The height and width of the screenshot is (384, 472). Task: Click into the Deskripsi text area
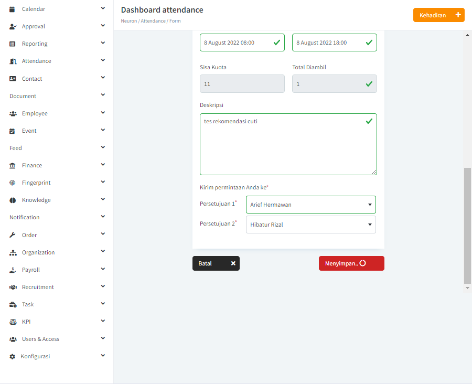288,144
